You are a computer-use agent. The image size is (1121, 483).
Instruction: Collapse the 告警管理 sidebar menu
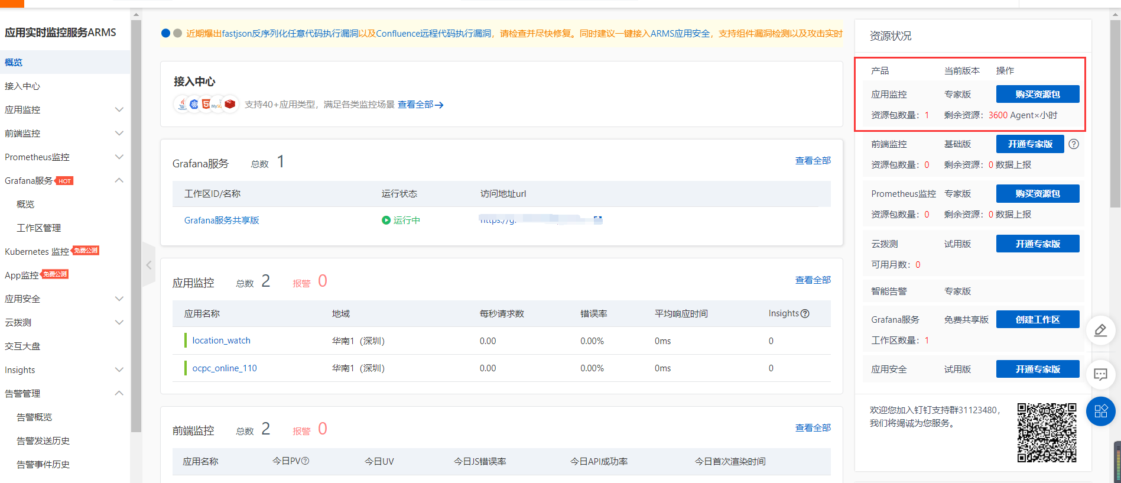119,393
